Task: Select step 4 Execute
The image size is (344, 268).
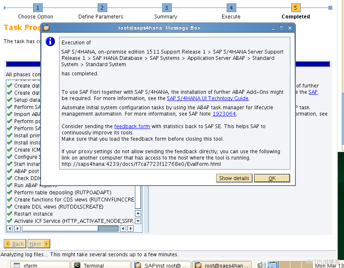Action: (x=231, y=8)
